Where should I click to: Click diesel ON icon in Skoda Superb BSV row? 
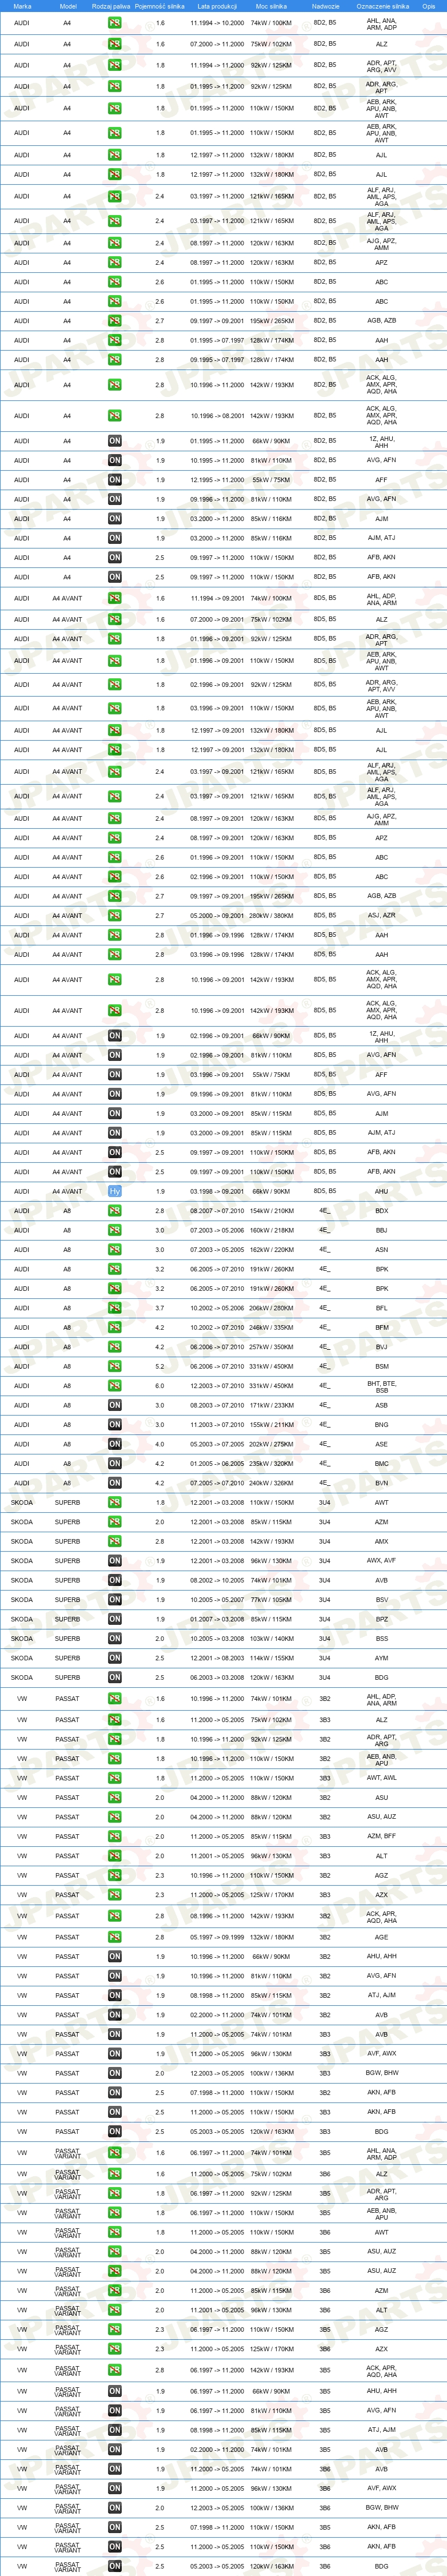click(x=115, y=1601)
